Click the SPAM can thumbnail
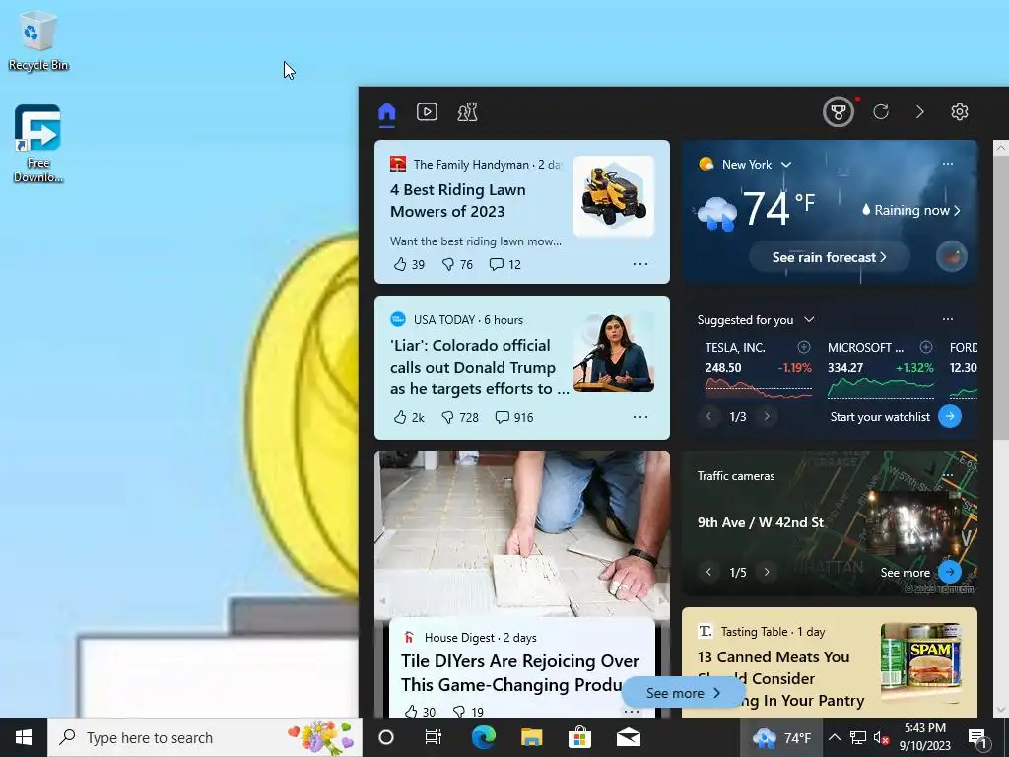The width and height of the screenshot is (1009, 757). pos(921,661)
